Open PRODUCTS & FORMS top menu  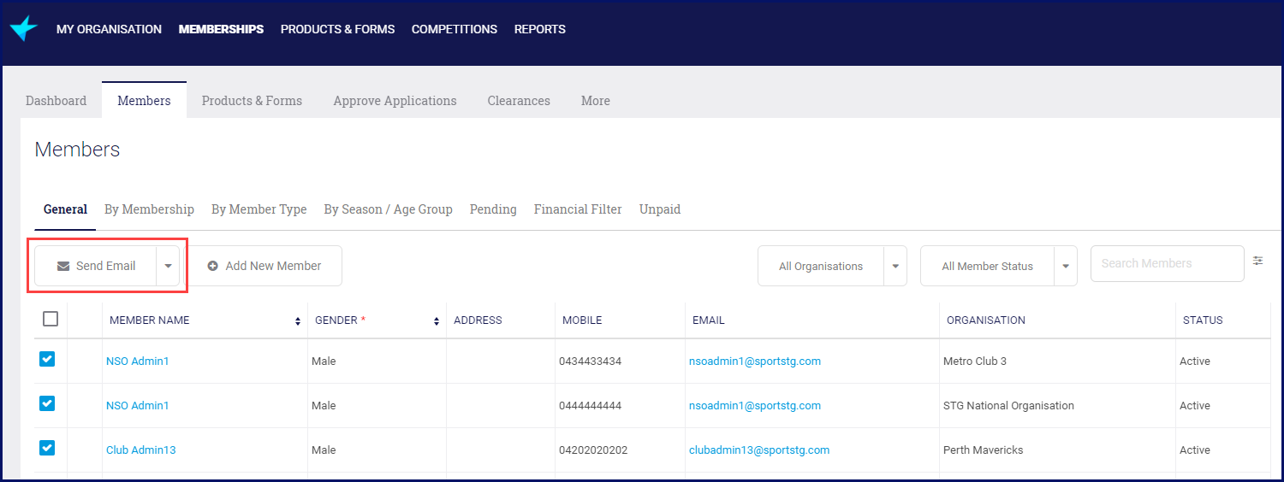(337, 29)
